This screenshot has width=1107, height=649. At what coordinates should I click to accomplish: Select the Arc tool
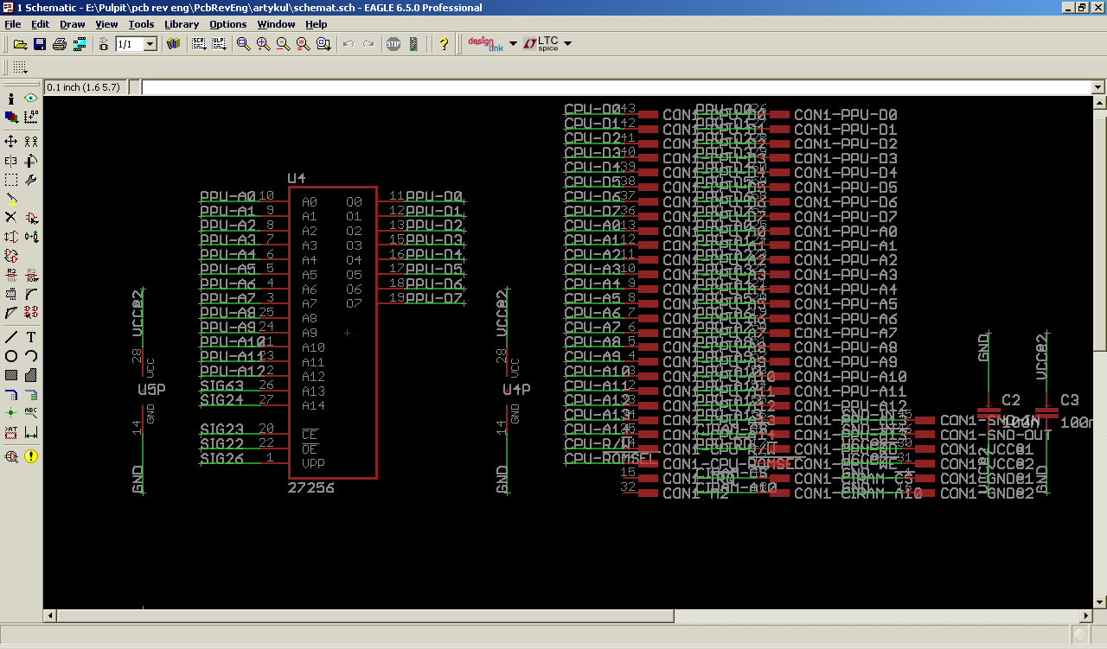pos(31,356)
